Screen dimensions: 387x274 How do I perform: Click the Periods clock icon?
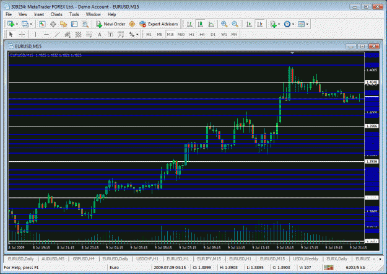tap(287, 24)
